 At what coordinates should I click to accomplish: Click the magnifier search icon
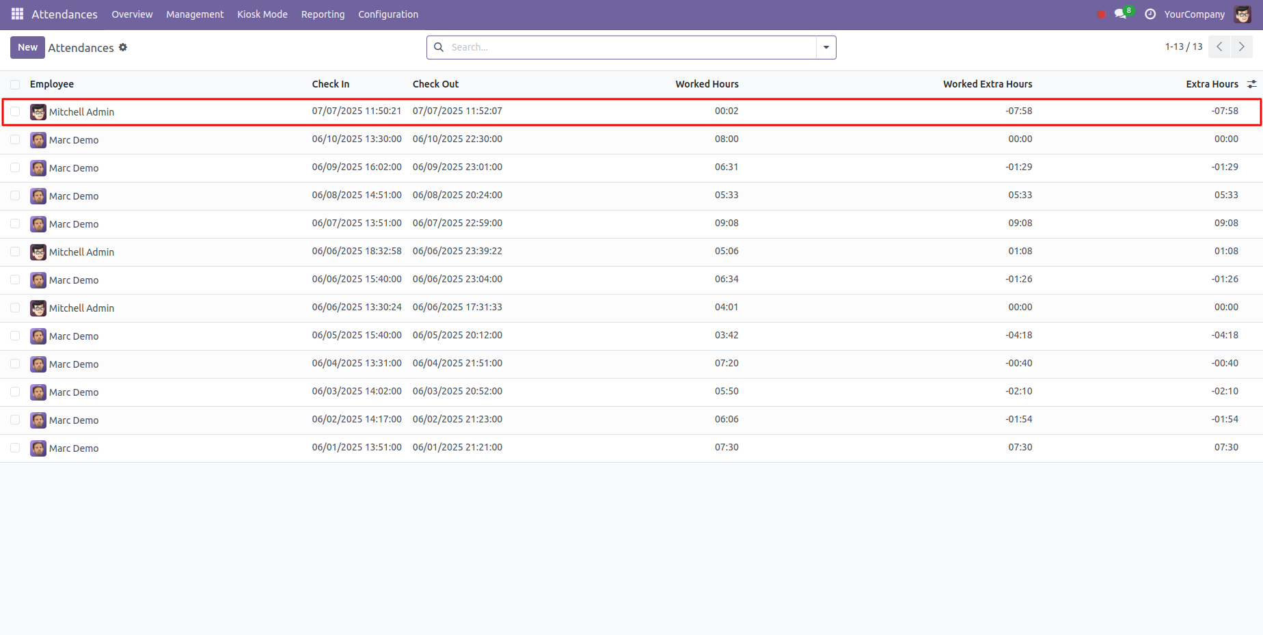click(x=439, y=47)
